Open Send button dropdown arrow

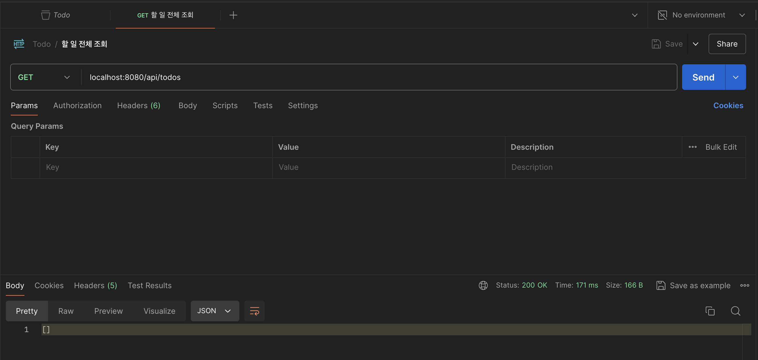point(736,77)
